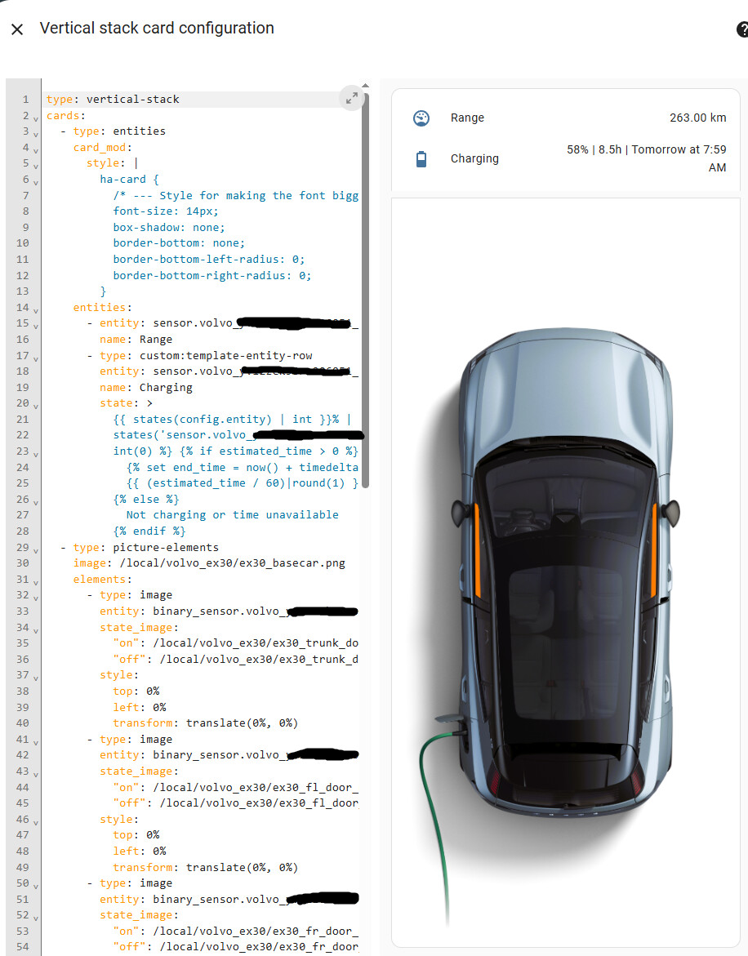Collapse the fold arrow at line 17
748x956 pixels.
coord(35,358)
